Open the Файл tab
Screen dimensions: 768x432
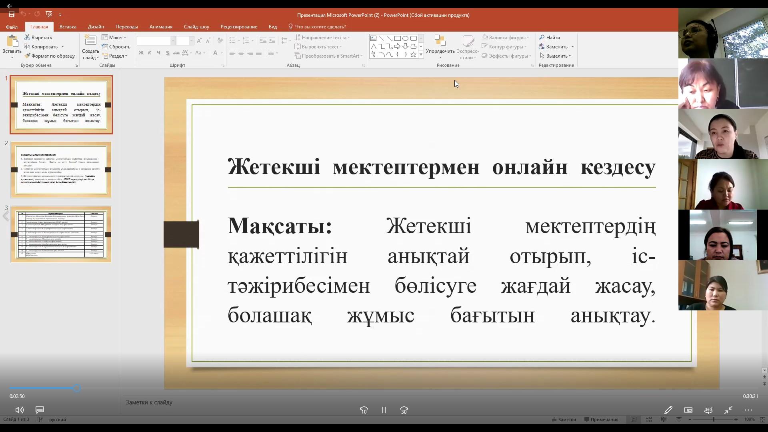point(12,27)
